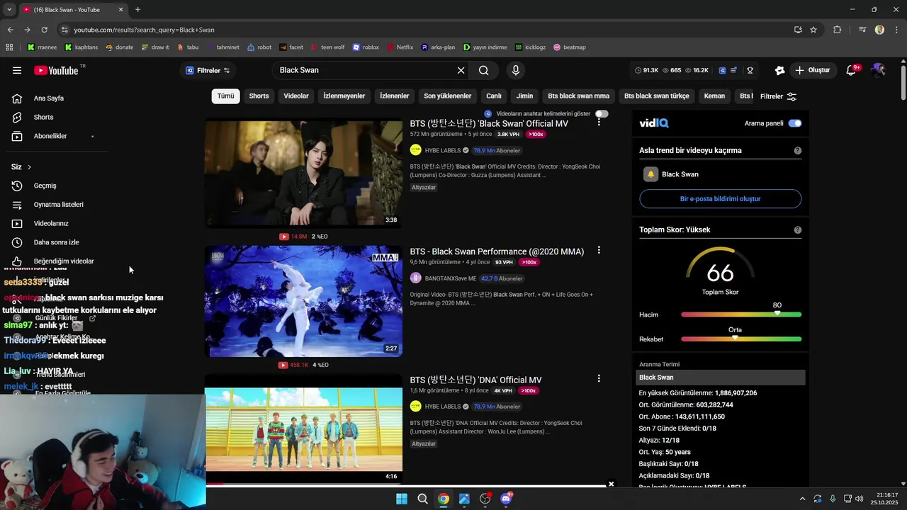Open the notifications bell

[852, 70]
